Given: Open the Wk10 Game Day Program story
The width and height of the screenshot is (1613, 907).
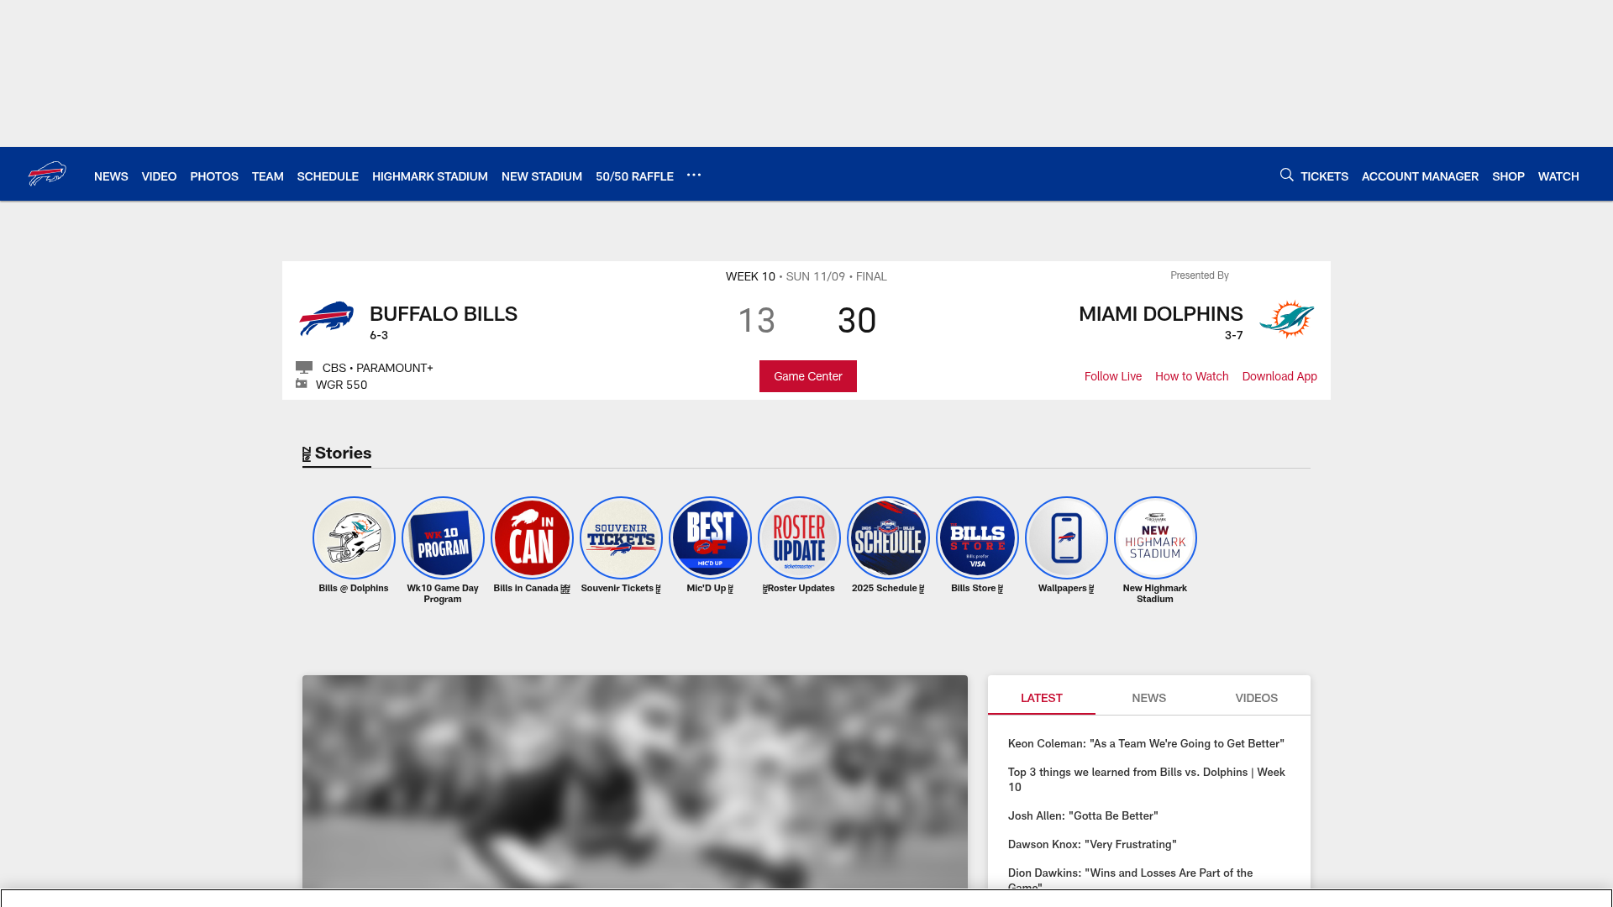Looking at the screenshot, I should [x=443, y=537].
